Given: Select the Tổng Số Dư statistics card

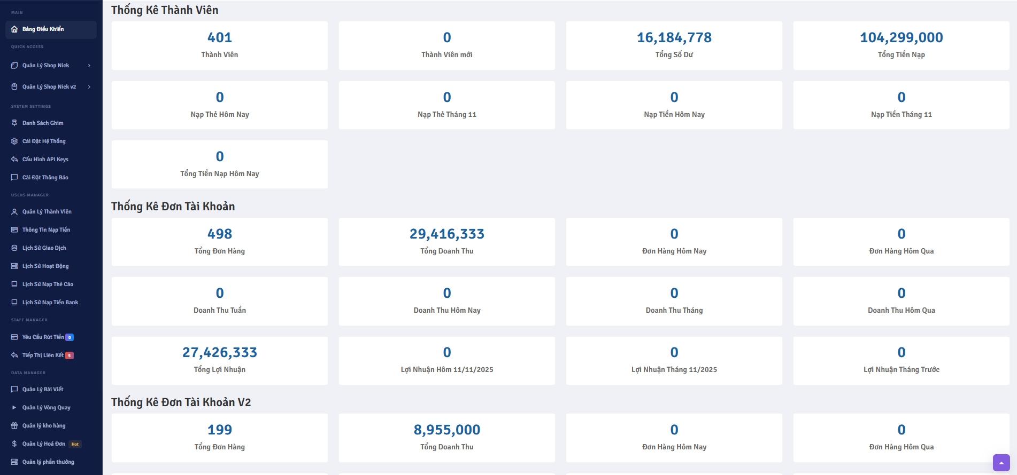Looking at the screenshot, I should pyautogui.click(x=674, y=45).
